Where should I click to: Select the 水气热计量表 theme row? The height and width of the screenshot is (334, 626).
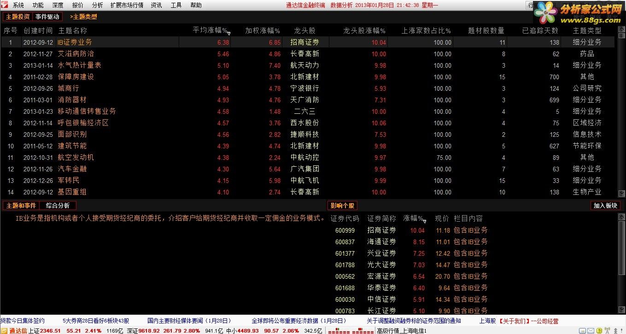coord(308,65)
